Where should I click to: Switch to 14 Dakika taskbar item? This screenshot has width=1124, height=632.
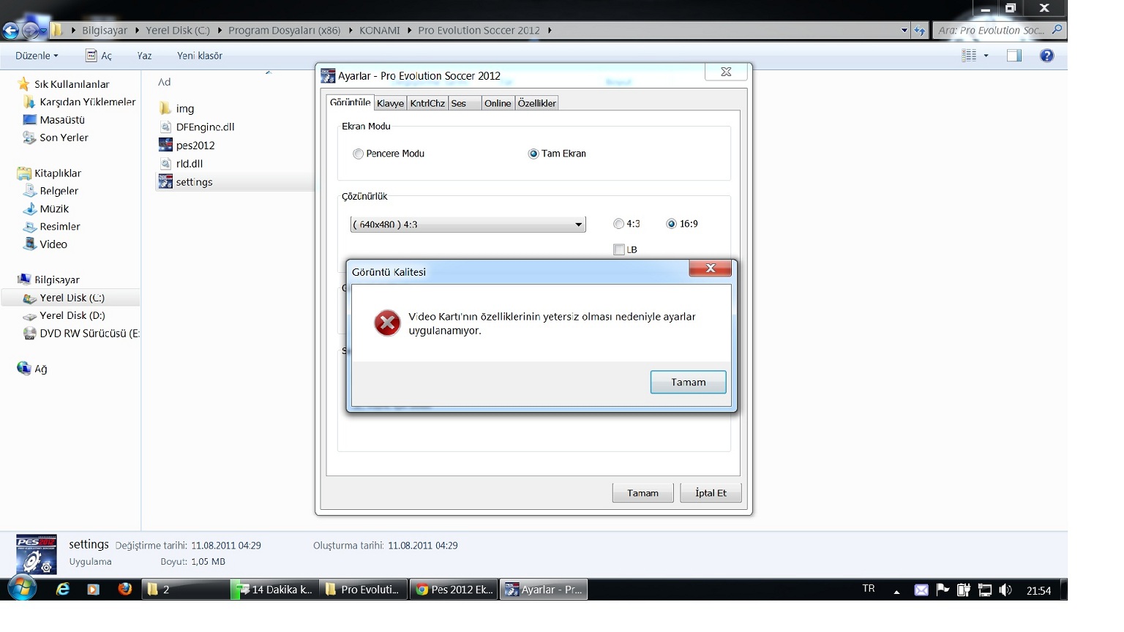tap(273, 590)
